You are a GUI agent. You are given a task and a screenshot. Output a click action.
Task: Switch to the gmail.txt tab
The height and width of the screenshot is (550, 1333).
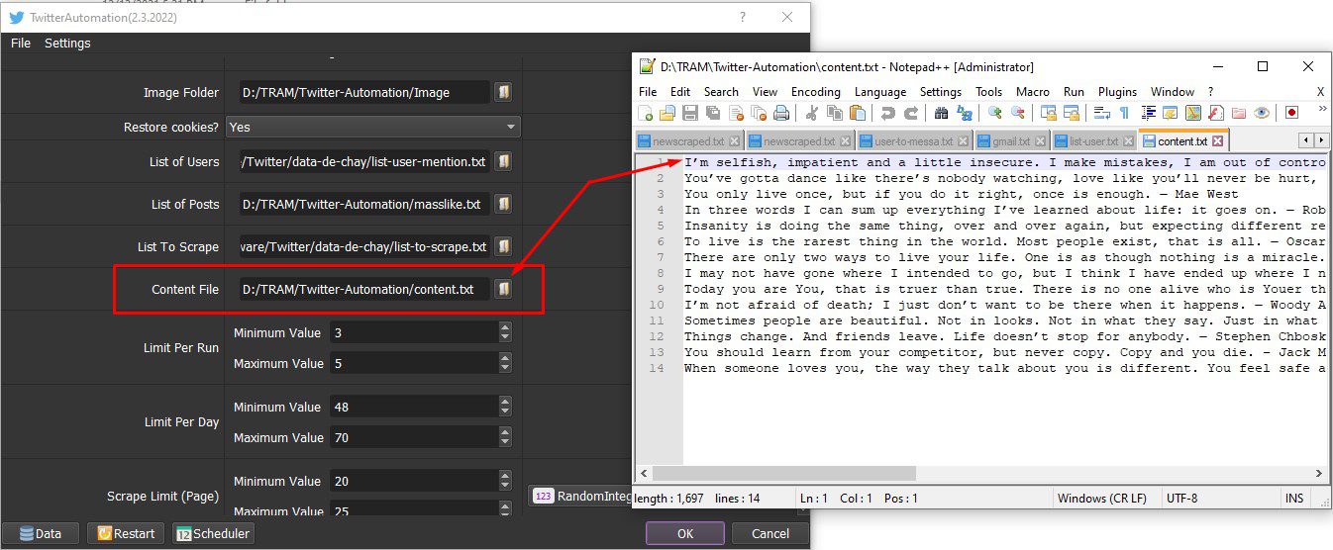coord(1010,141)
